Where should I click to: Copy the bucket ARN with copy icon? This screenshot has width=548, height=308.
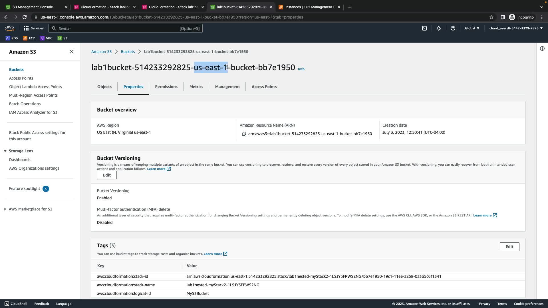[x=244, y=134]
